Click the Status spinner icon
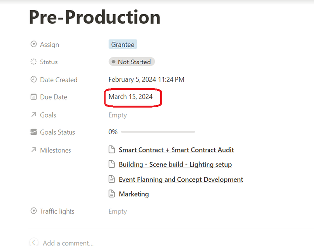Screen dimensions: 314x246 34,62
